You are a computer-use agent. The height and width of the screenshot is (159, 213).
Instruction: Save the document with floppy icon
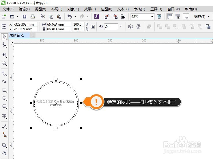point(25,16)
